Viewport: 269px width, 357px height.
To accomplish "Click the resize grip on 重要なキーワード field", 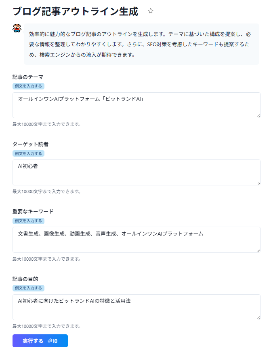I will [258, 251].
